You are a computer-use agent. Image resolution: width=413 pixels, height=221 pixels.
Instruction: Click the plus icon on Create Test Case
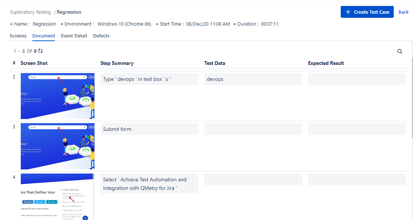coord(348,11)
